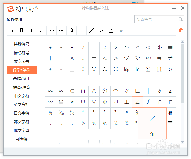Open the 俄文字母 category

[21, 131]
